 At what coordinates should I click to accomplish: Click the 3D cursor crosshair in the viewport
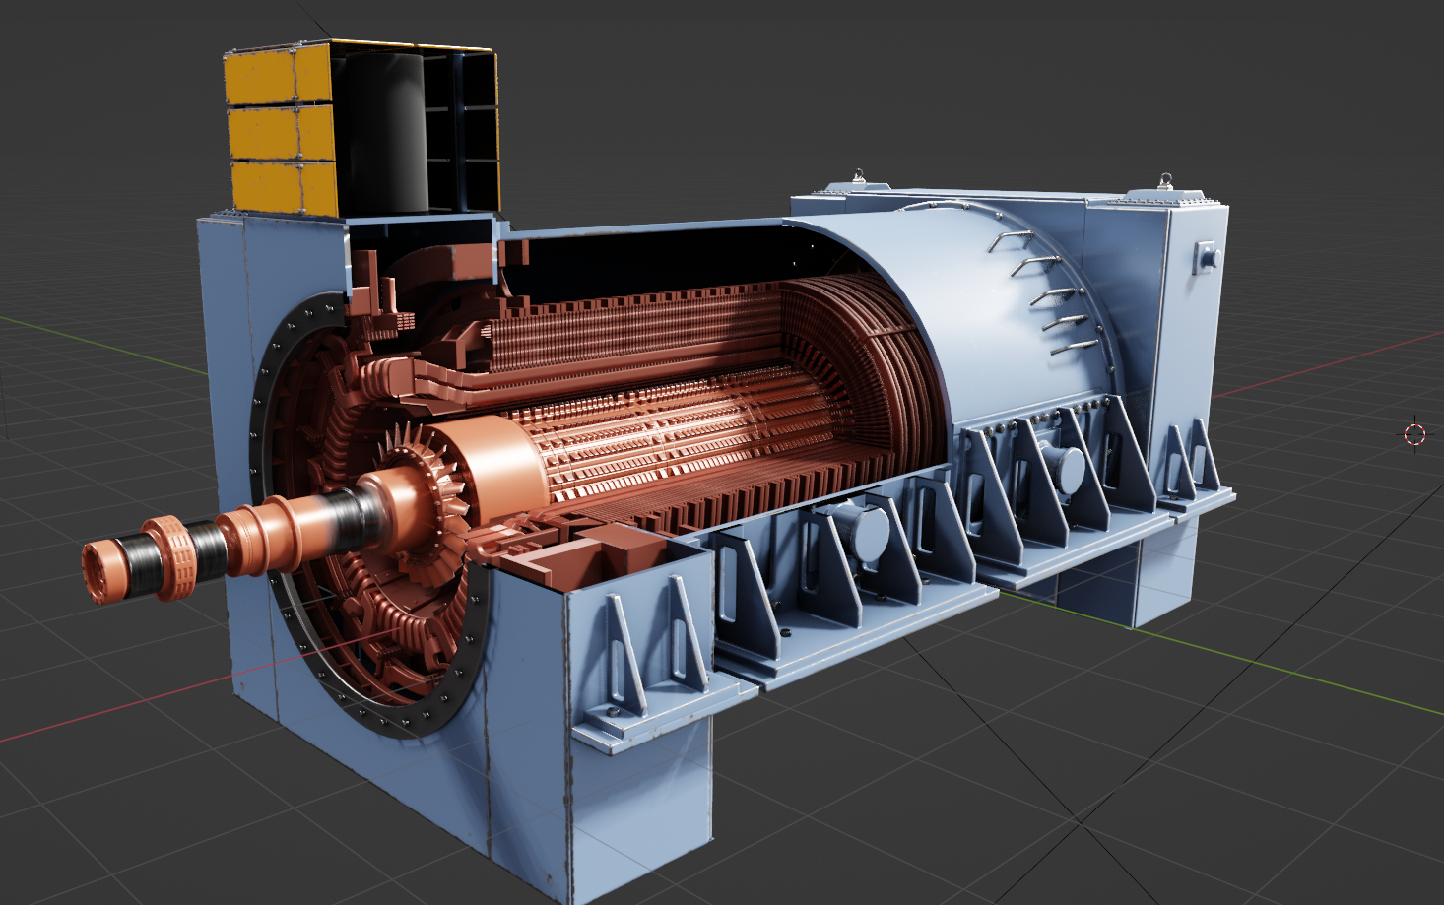click(1414, 433)
